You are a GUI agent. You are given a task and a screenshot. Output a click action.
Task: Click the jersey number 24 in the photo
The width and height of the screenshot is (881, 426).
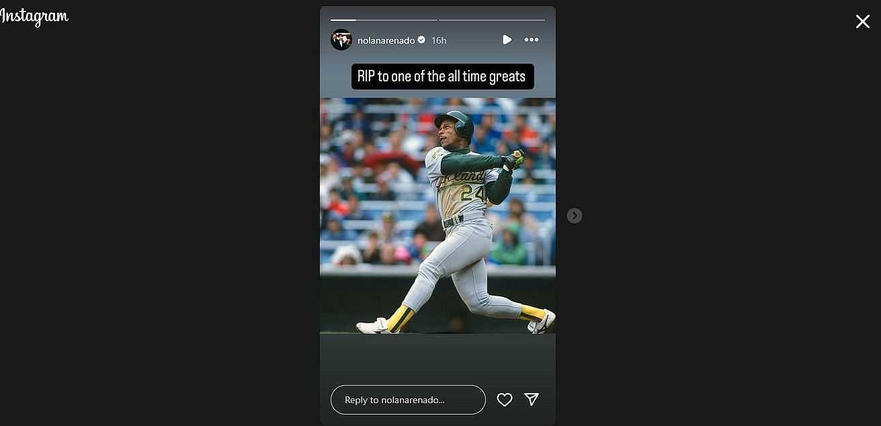tap(472, 193)
